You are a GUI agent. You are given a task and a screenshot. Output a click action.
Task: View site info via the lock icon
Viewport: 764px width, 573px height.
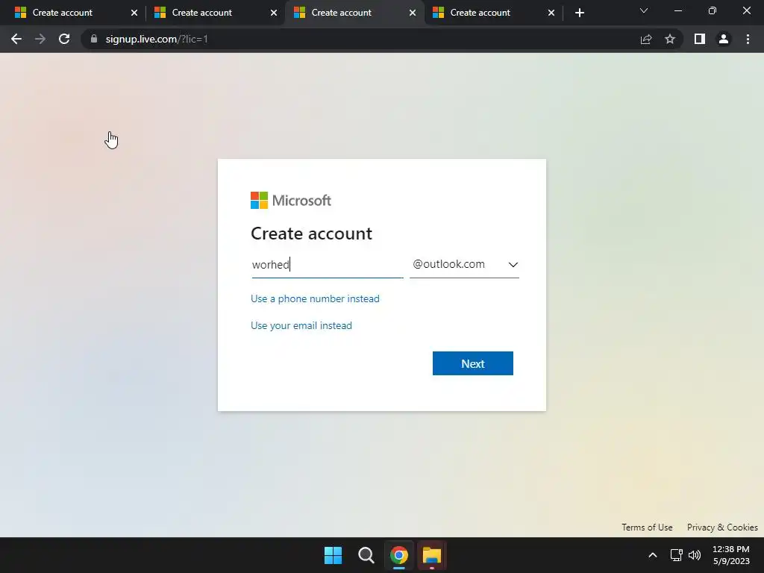[94, 39]
